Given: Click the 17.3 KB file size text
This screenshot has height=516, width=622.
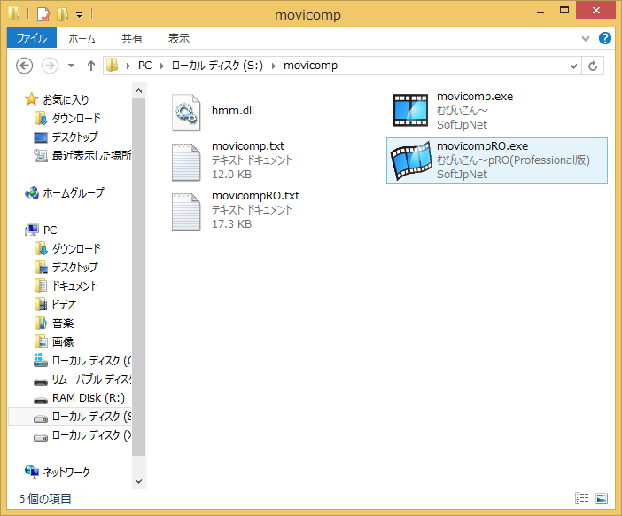Looking at the screenshot, I should point(231,223).
